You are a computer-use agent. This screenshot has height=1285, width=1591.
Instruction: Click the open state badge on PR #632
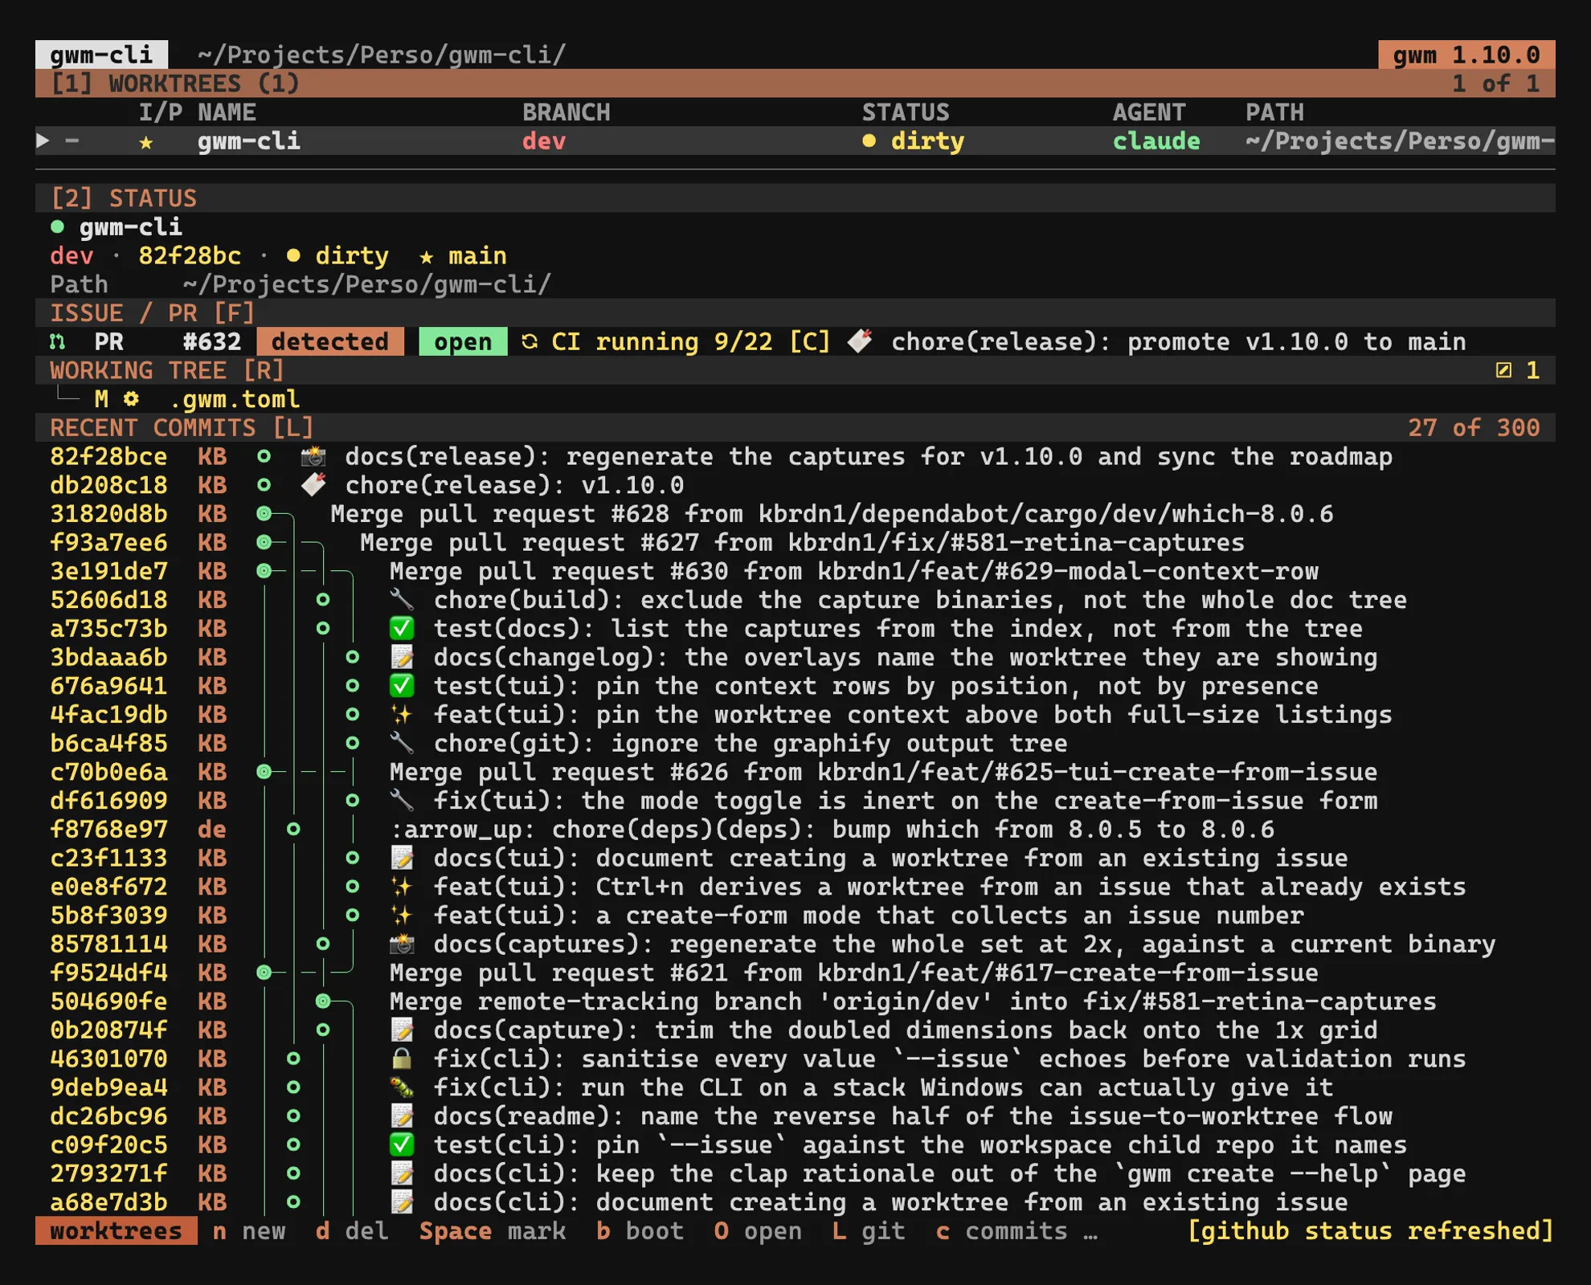click(x=463, y=342)
